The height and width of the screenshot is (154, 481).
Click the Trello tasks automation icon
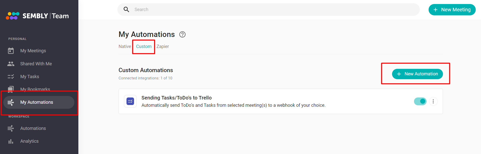coord(130,101)
